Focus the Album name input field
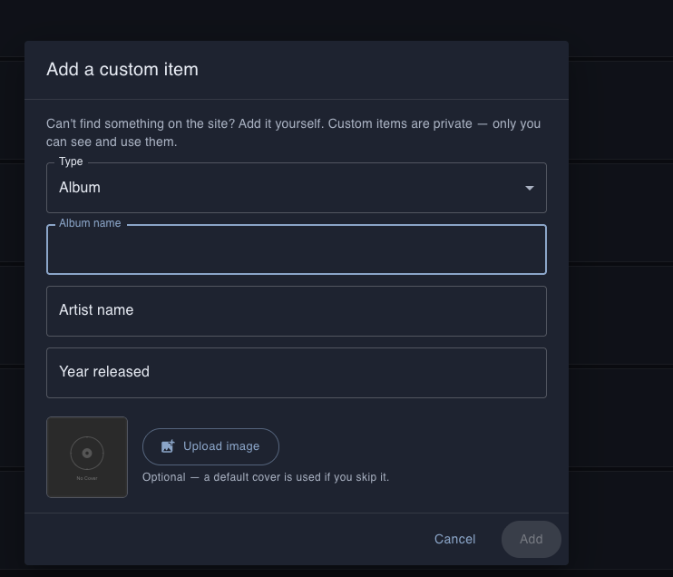The width and height of the screenshot is (673, 577). [x=297, y=249]
